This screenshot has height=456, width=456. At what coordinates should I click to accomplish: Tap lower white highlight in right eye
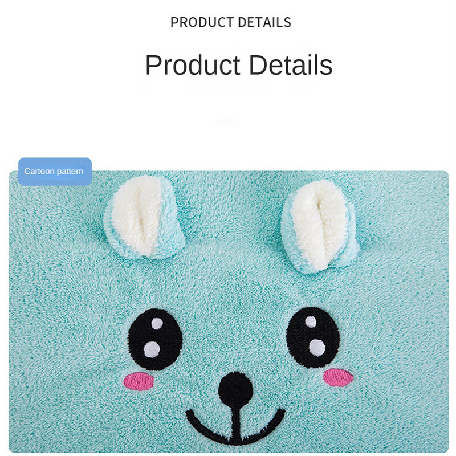tap(317, 348)
